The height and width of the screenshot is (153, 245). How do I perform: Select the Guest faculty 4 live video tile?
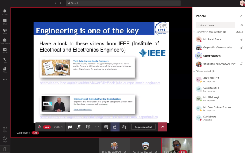177,146
